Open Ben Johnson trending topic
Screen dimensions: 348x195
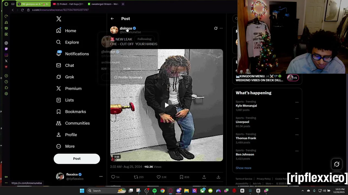pyautogui.click(x=245, y=154)
